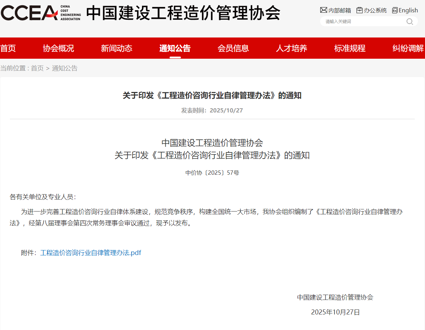Click the 内部邮箱 envelope icon
Viewport: 425px width, 330px height.
tap(323, 10)
